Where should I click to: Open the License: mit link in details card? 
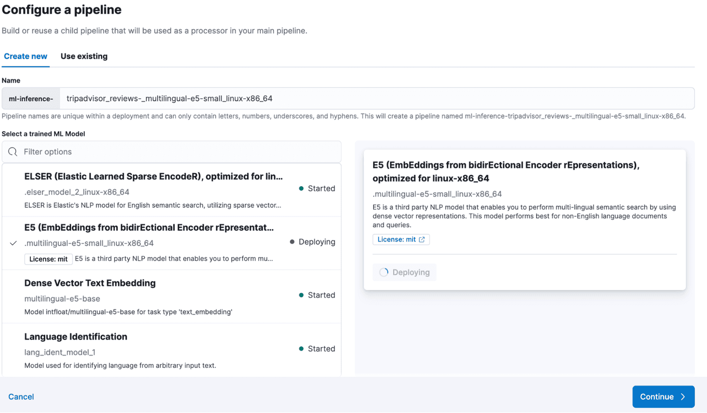[397, 240]
